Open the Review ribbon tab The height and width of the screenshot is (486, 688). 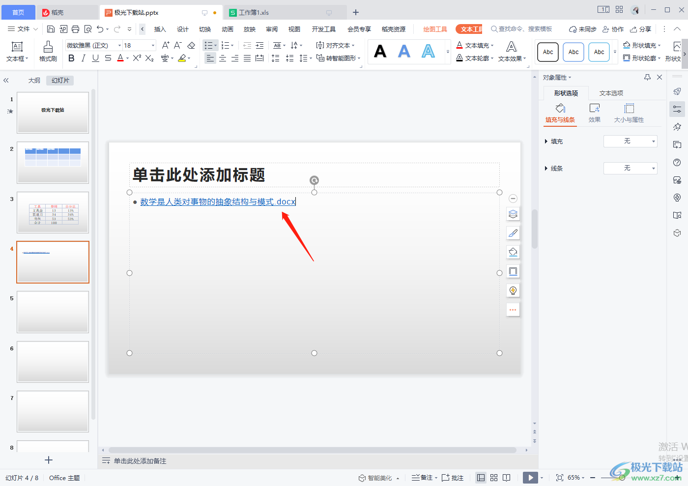coord(272,29)
